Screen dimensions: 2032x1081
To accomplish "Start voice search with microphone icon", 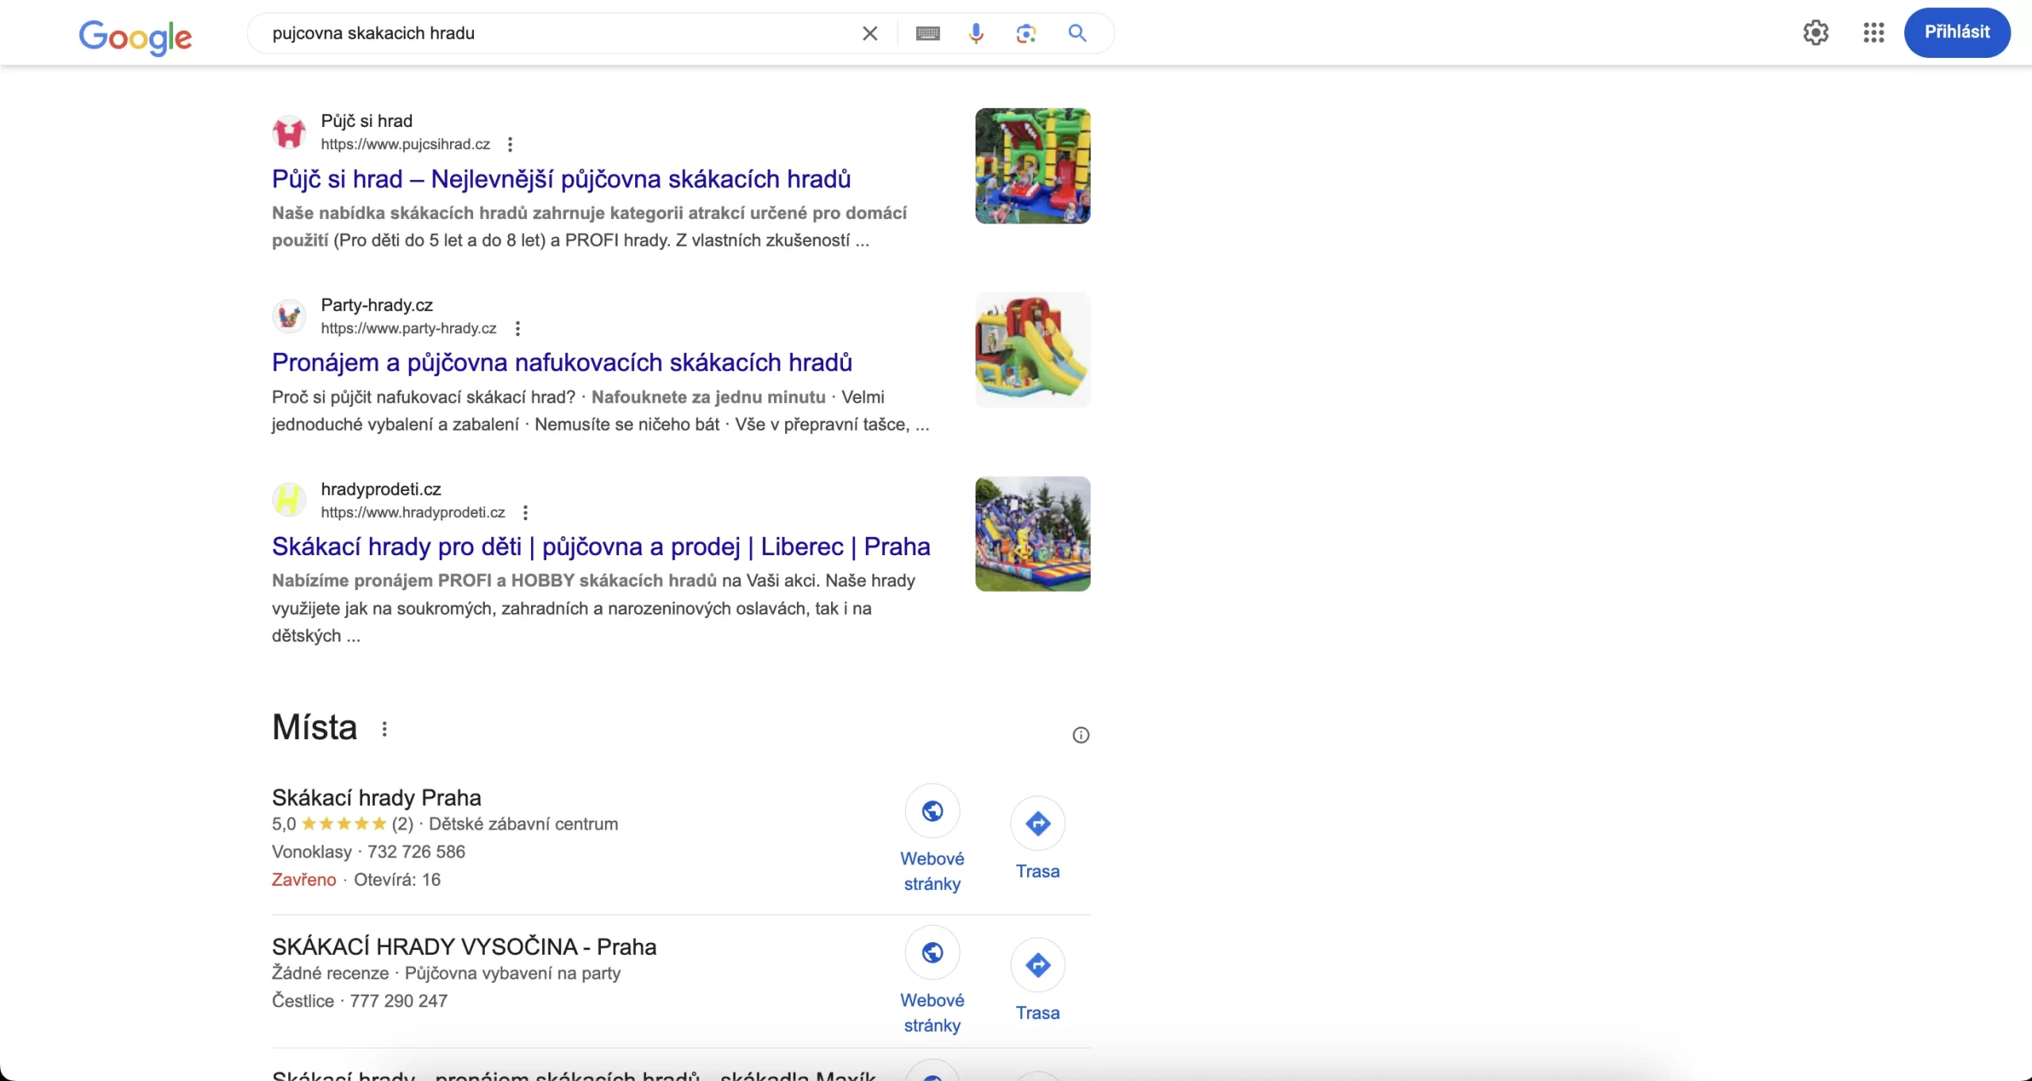I will click(x=976, y=33).
